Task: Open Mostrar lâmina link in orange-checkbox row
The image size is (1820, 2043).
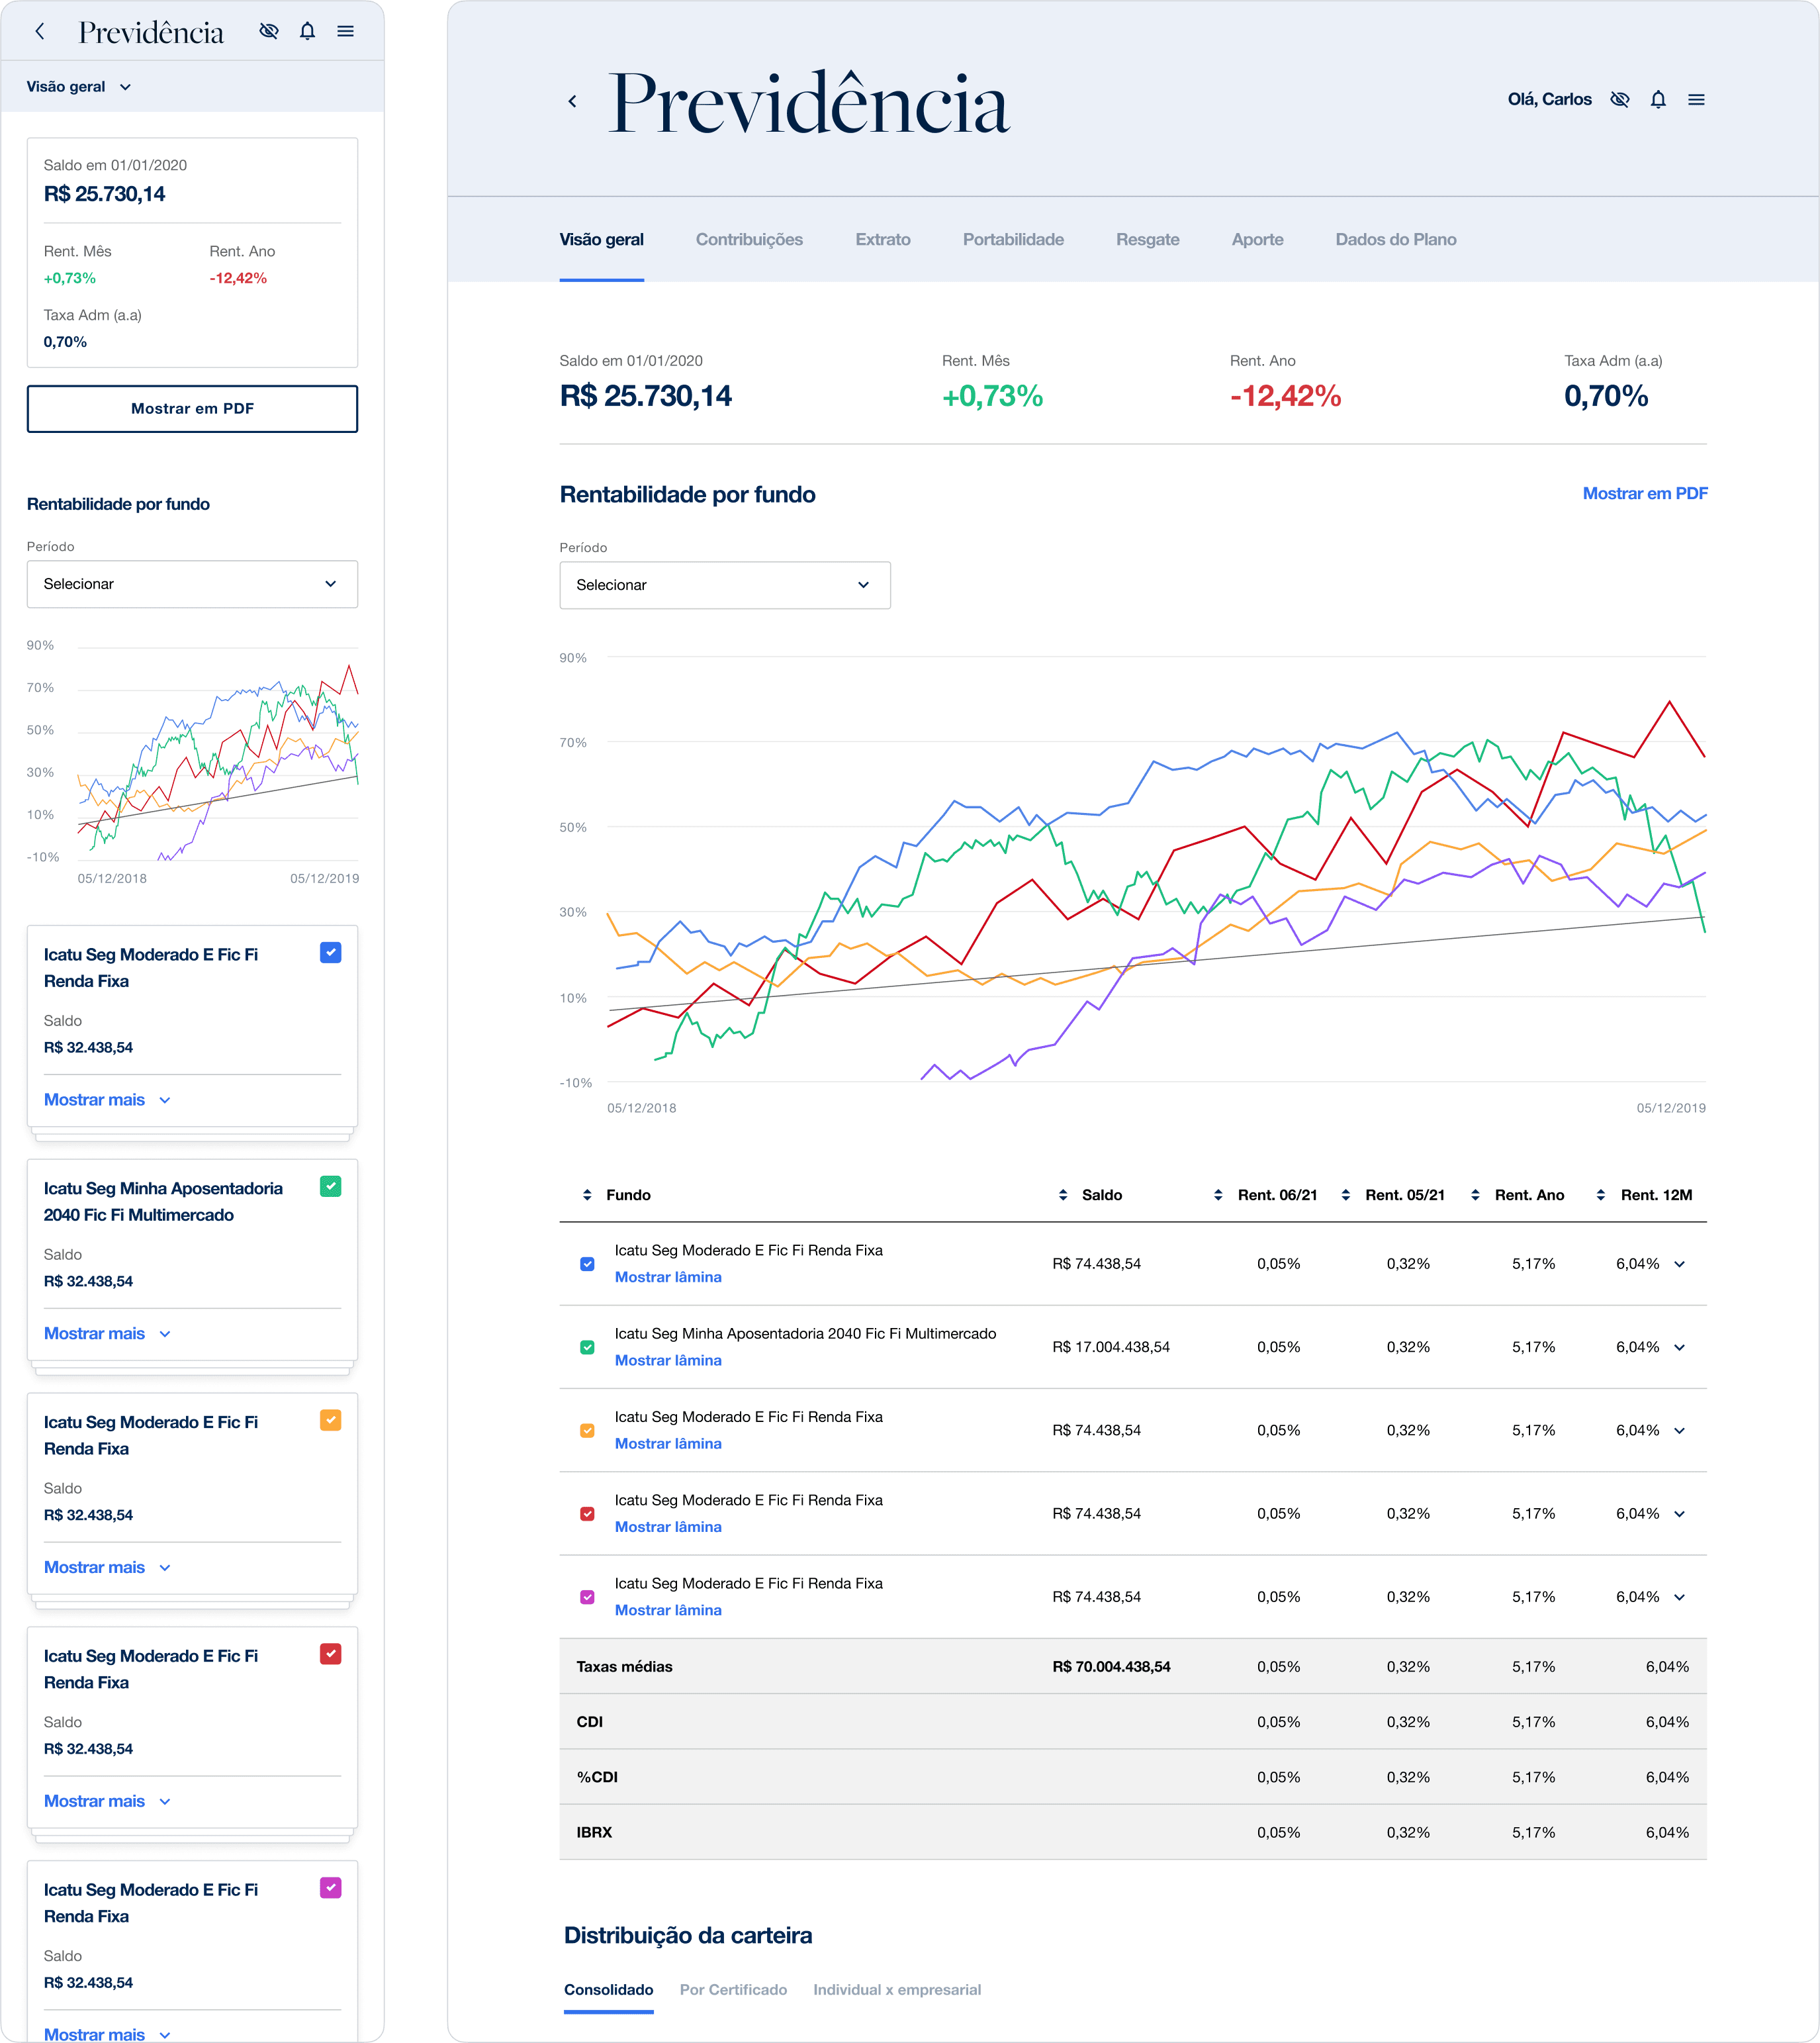Action: click(x=668, y=1444)
